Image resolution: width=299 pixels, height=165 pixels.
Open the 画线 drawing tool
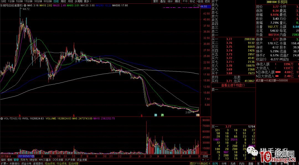click(x=177, y=1)
